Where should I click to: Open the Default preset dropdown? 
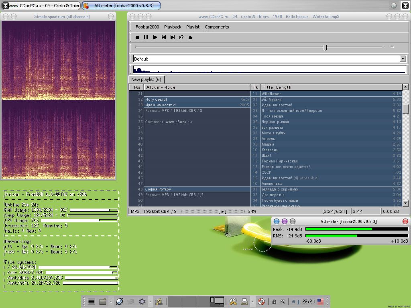(x=403, y=59)
